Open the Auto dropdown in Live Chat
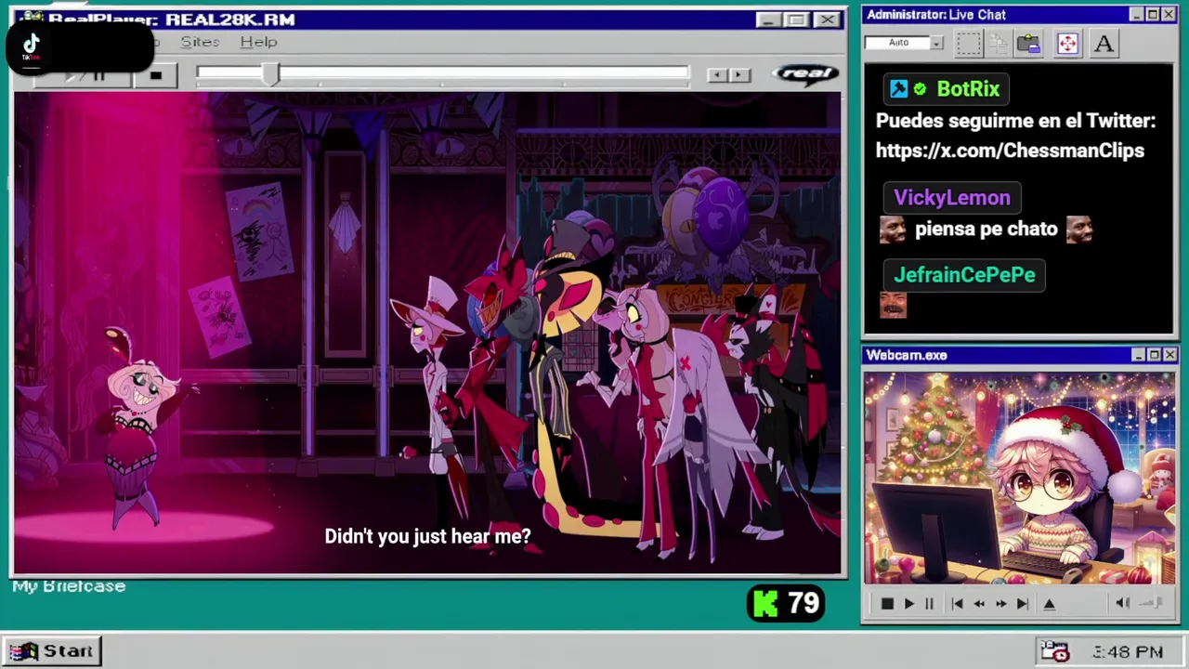Screen dimensions: 1189x669 click(937, 43)
